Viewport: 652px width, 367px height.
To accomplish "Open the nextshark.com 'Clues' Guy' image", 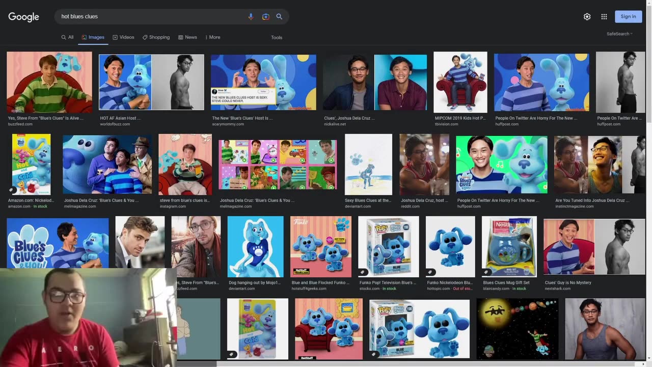I will coord(594,247).
